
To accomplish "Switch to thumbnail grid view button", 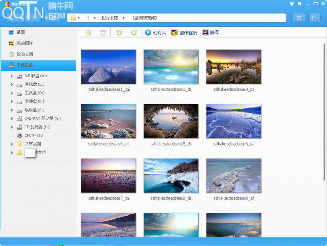I will pos(299,18).
